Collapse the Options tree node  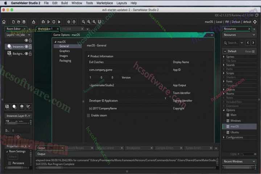coord(224,110)
